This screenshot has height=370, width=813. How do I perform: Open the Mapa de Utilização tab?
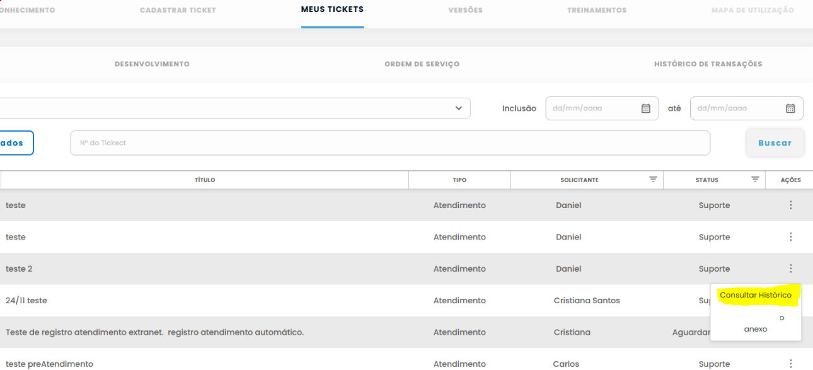[752, 11]
